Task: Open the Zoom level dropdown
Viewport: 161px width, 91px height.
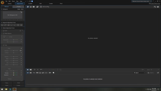Action: 155,70
